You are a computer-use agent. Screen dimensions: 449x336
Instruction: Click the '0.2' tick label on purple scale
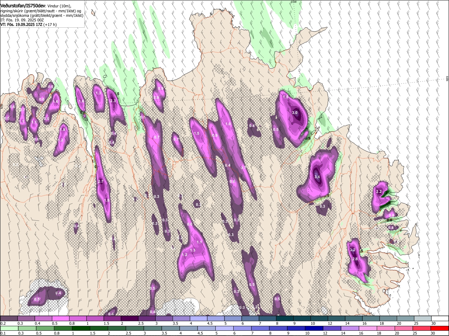point(3,323)
